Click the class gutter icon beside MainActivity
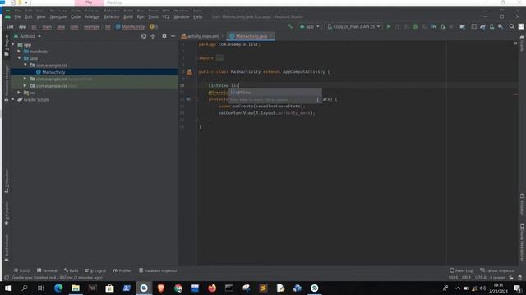 189,72
